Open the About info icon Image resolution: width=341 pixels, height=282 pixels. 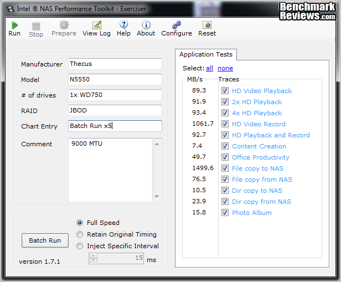pos(146,25)
